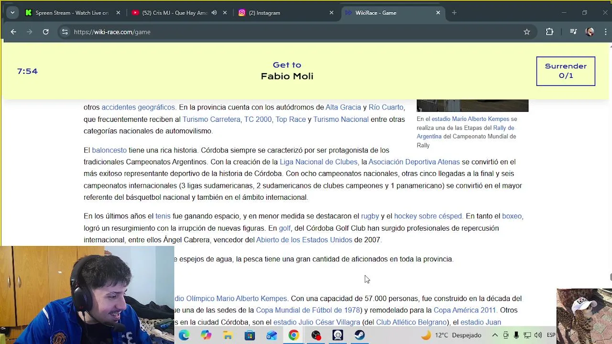The height and width of the screenshot is (344, 612).
Task: Close the Instagram tab
Action: [x=331, y=13]
